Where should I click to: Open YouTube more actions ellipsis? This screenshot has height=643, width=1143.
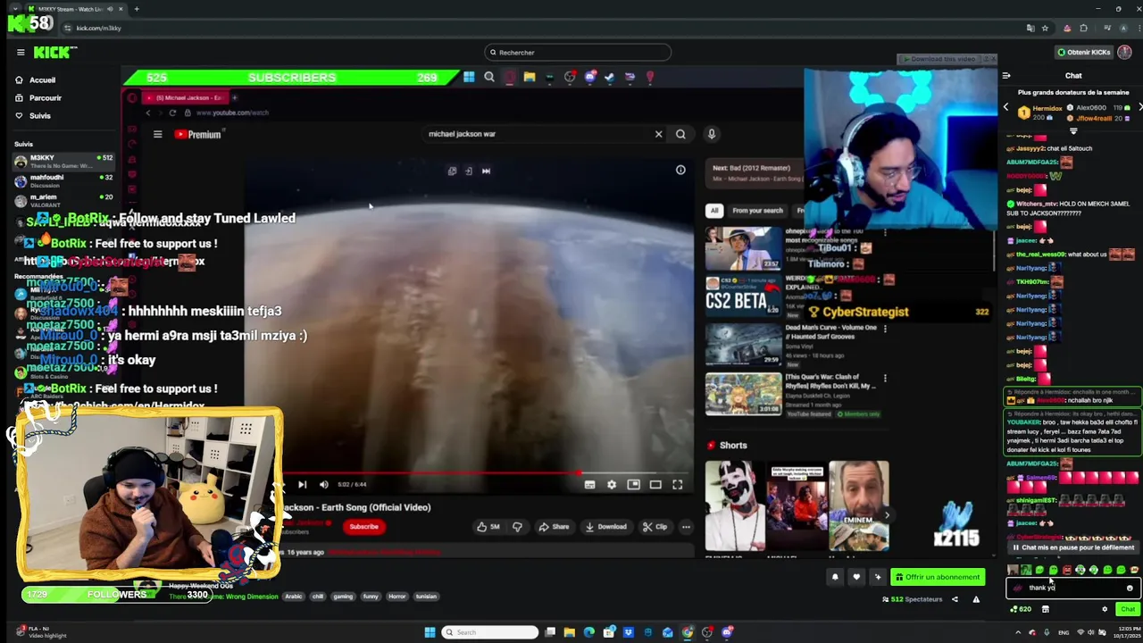686,527
